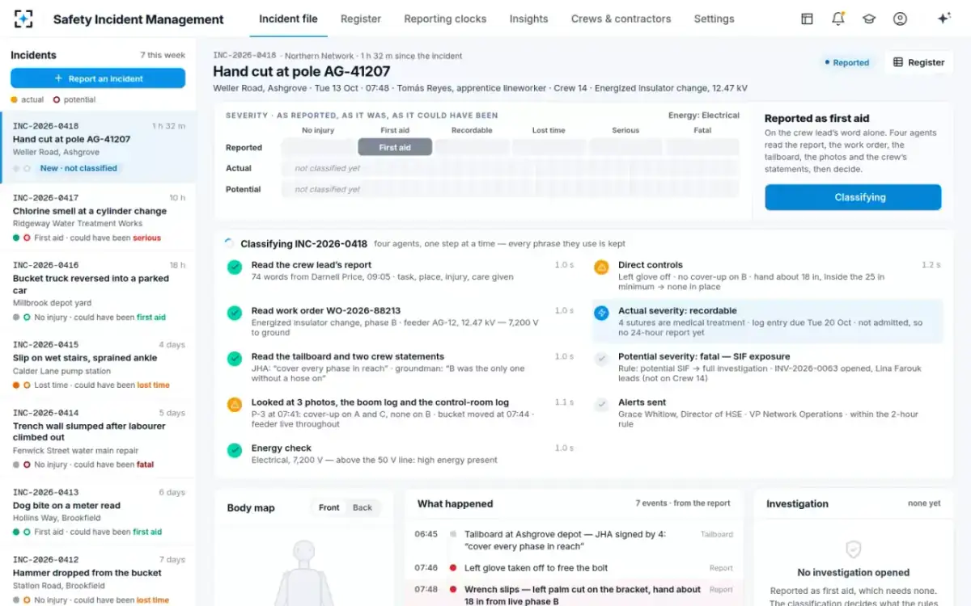
Task: Click the Register button beside Reported status
Action: pyautogui.click(x=918, y=62)
